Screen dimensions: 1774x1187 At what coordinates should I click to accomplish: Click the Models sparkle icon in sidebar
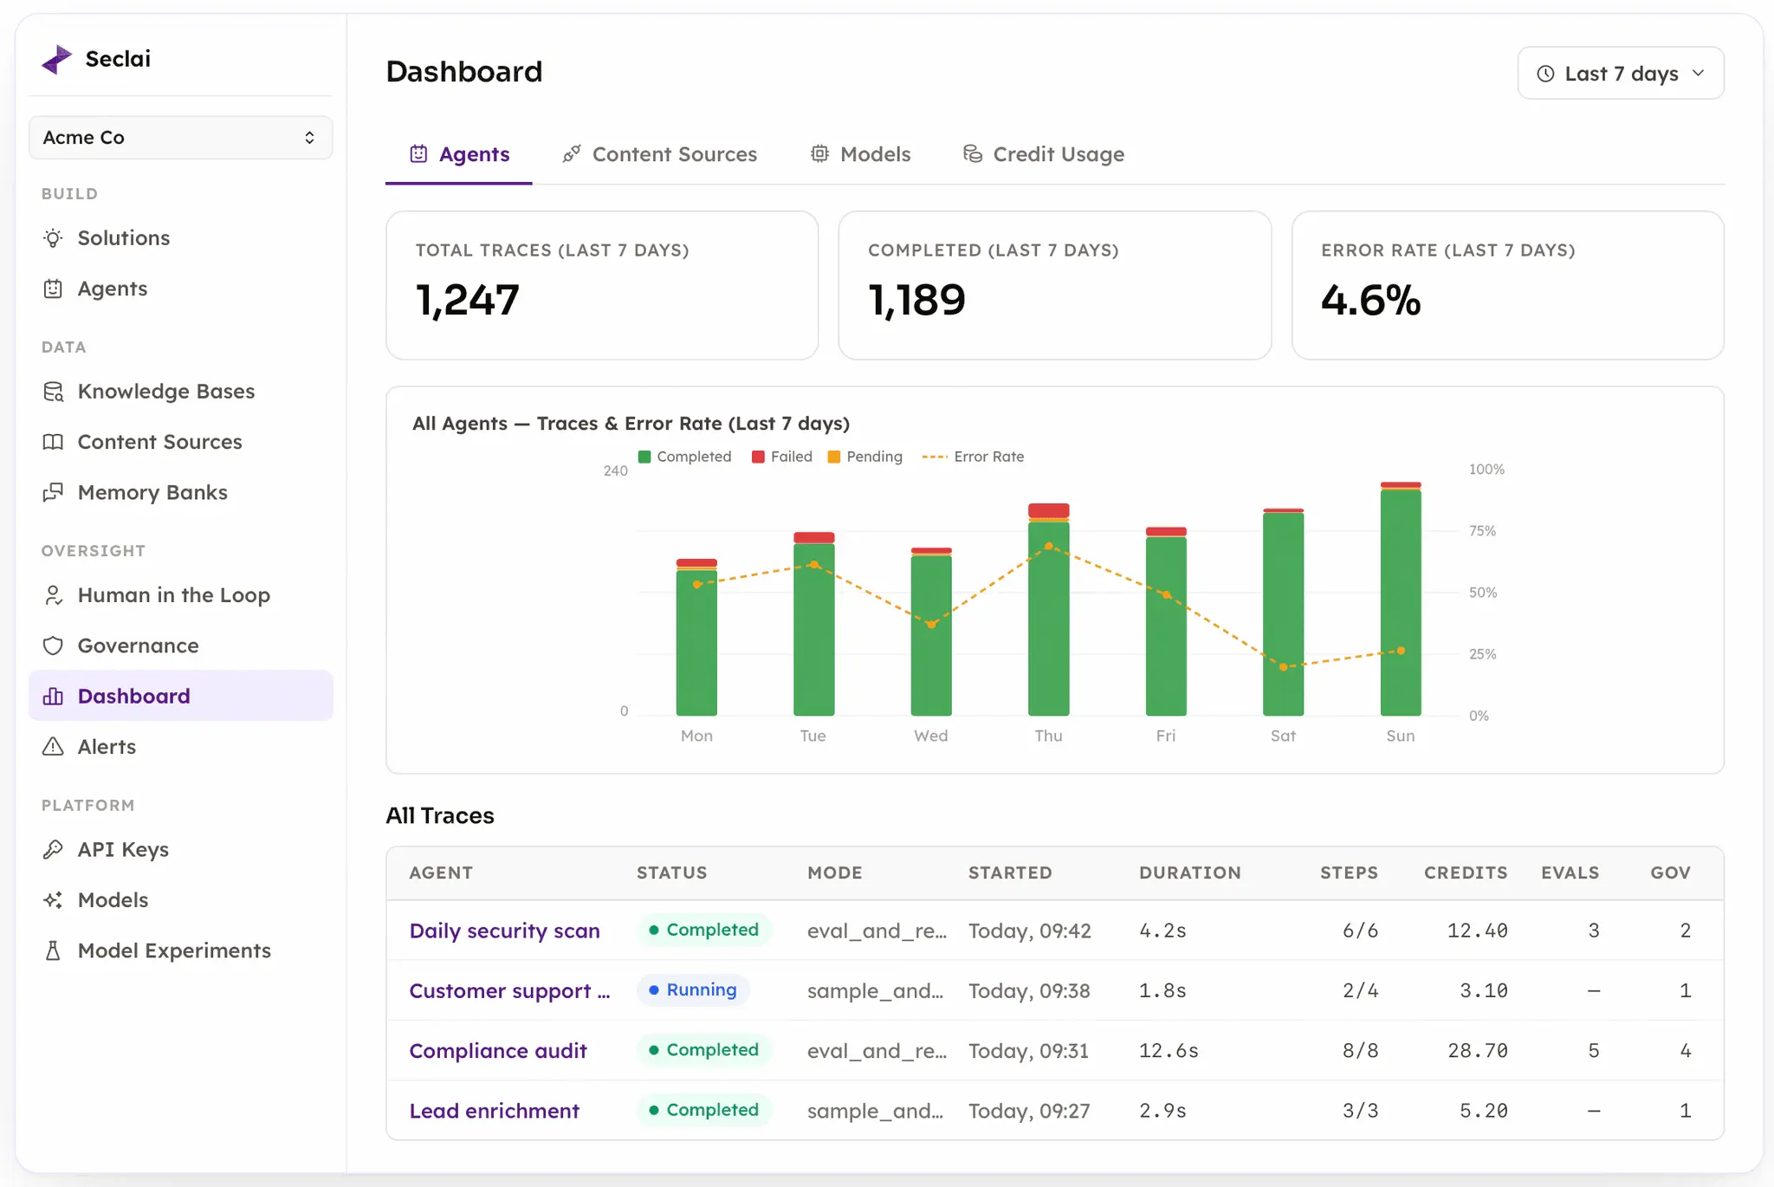pos(53,900)
